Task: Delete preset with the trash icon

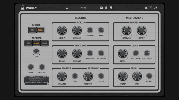Action: coord(106,8)
